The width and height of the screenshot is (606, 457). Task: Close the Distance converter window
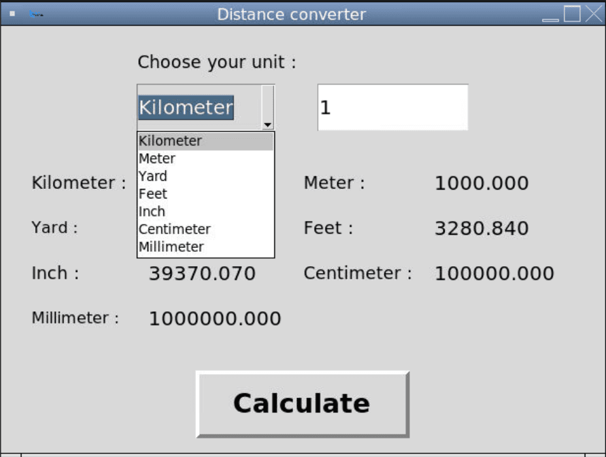point(594,14)
